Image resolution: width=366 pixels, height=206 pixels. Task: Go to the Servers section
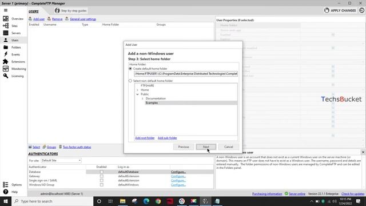click(12, 33)
